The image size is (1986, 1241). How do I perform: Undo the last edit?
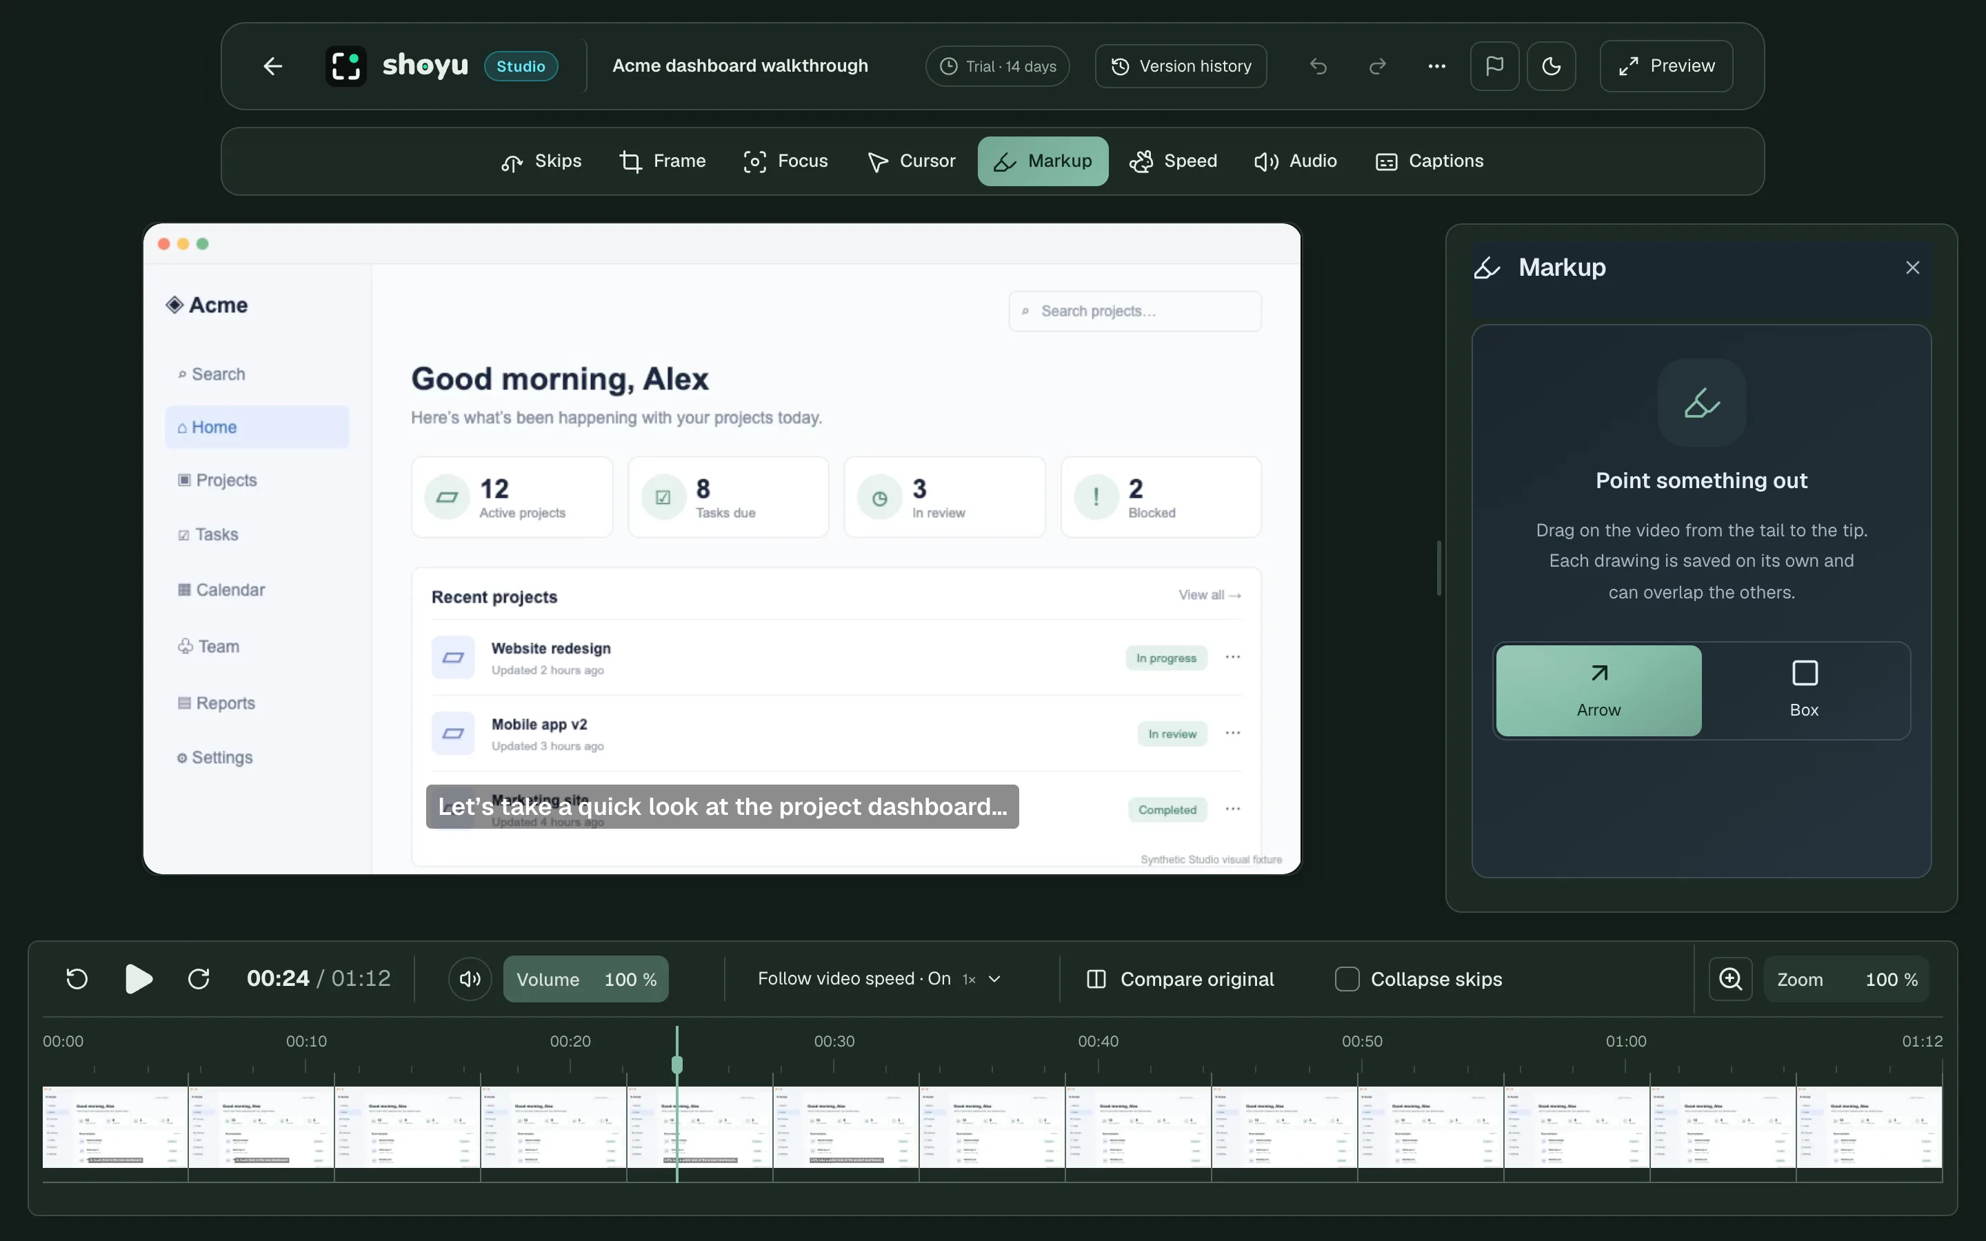(1318, 65)
